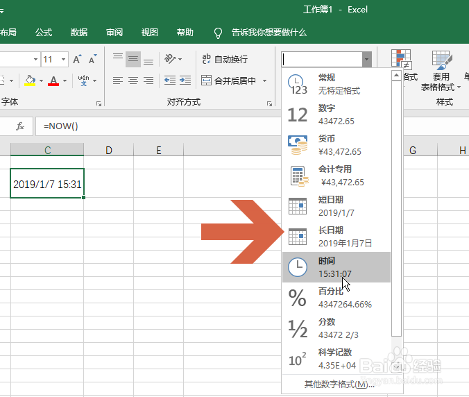
Task: Decrease font size with small A icon
Action: (93, 59)
